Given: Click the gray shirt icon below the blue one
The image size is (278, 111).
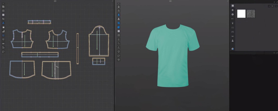Looking at the screenshot, I should pyautogui.click(x=3, y=39).
